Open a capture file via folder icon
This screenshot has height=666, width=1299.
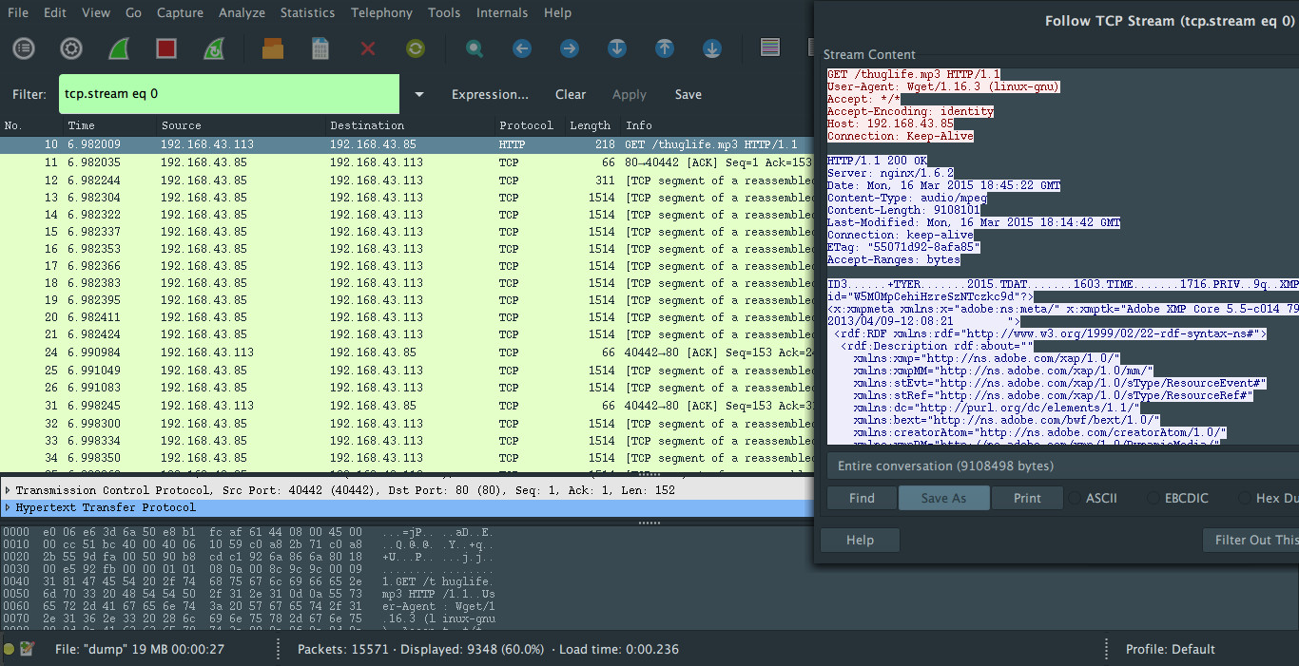[273, 48]
